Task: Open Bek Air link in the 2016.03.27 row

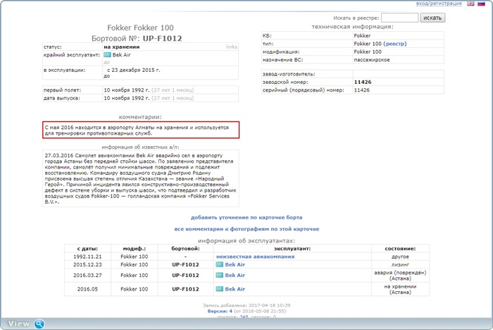Action: (x=235, y=275)
